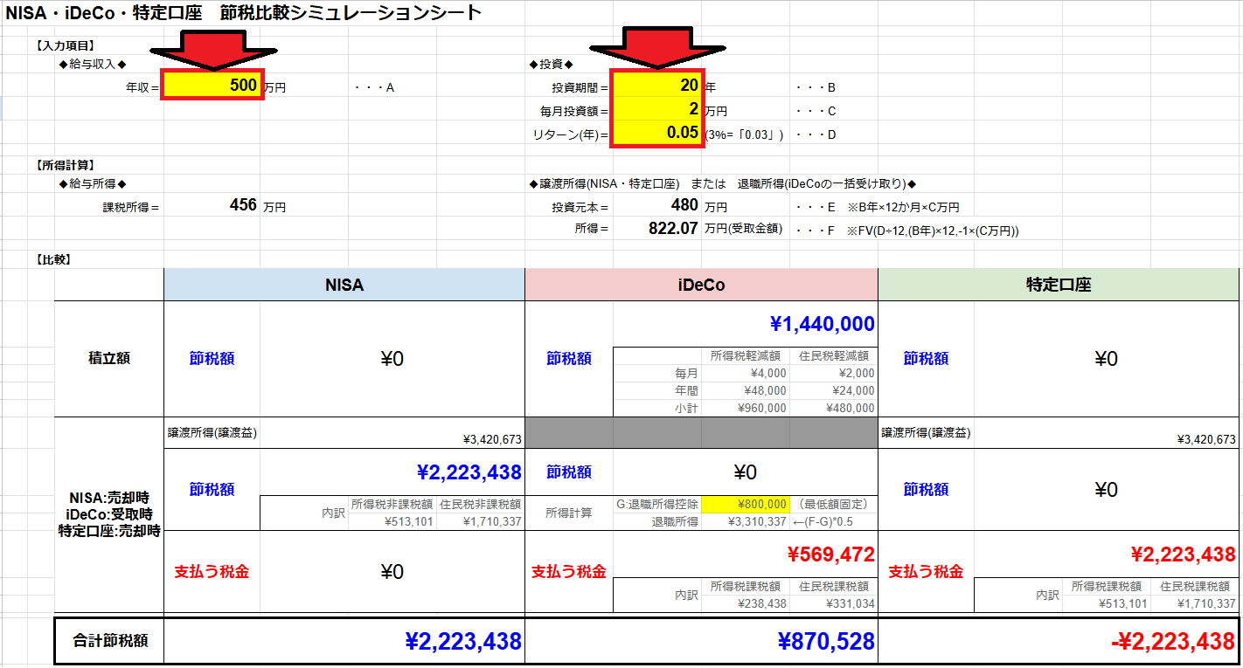Click the sheet title text at the top
1243x668 pixels.
point(245,12)
